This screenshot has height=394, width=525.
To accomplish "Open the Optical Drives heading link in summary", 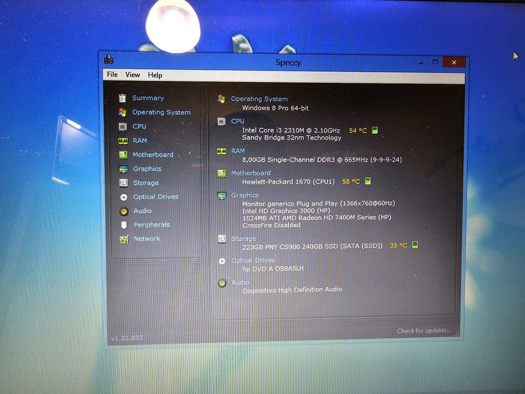I will click(x=253, y=260).
